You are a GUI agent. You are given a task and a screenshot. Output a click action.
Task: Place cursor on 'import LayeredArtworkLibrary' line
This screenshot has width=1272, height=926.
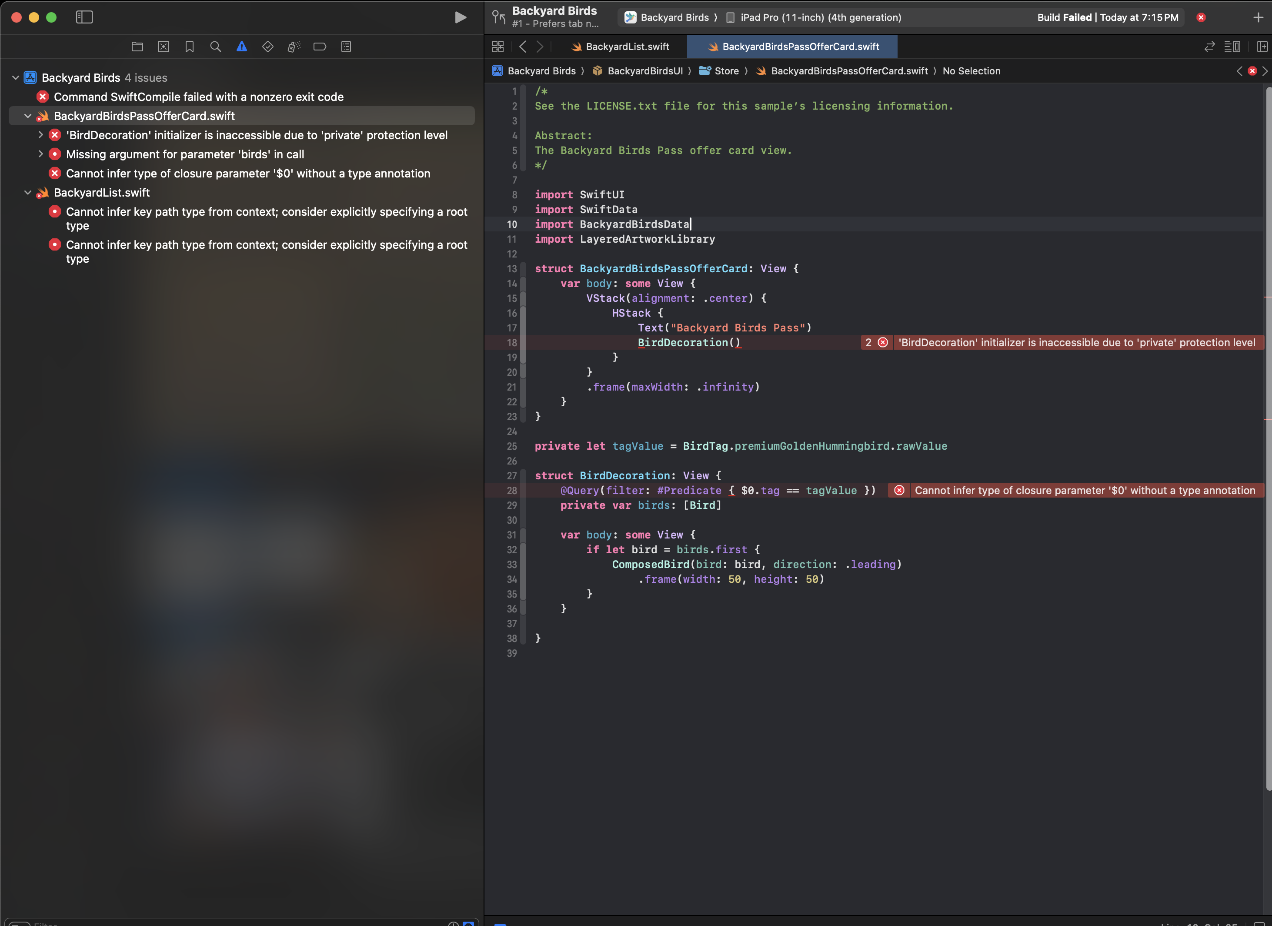(625, 240)
